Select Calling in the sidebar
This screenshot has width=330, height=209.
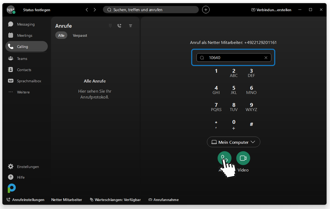point(26,47)
